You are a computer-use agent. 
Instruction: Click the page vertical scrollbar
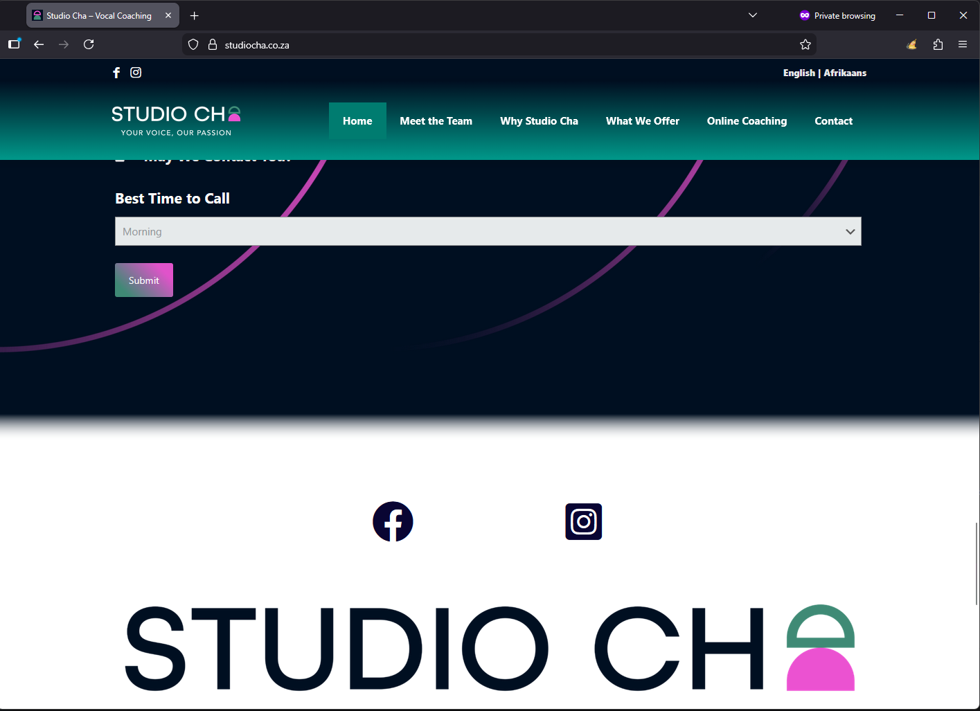976,564
